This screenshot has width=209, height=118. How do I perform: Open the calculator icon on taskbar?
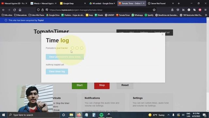coord(94,115)
